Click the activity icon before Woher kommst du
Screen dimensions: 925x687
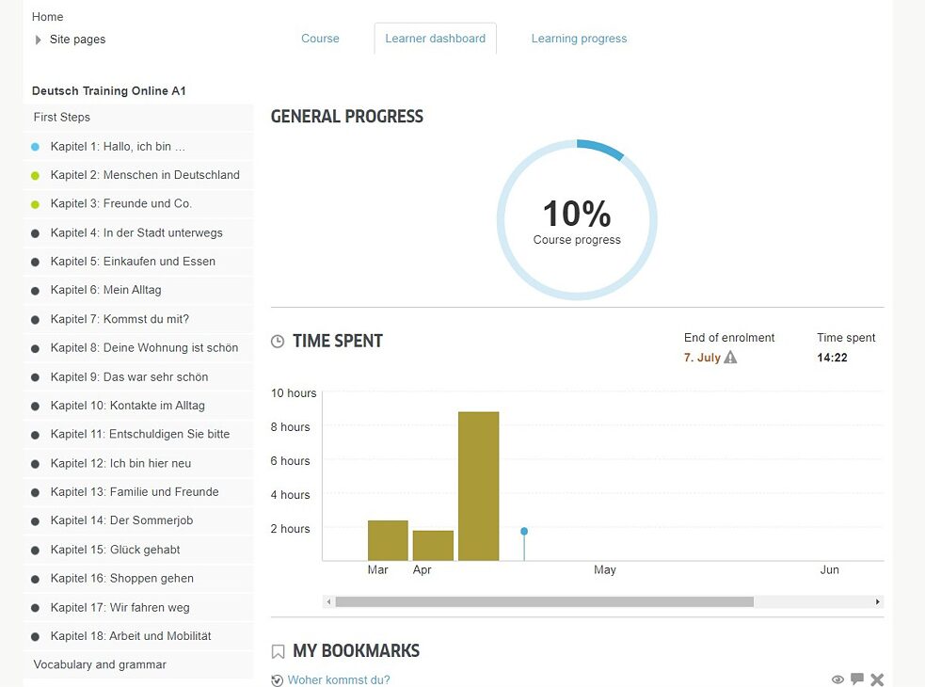(x=277, y=680)
